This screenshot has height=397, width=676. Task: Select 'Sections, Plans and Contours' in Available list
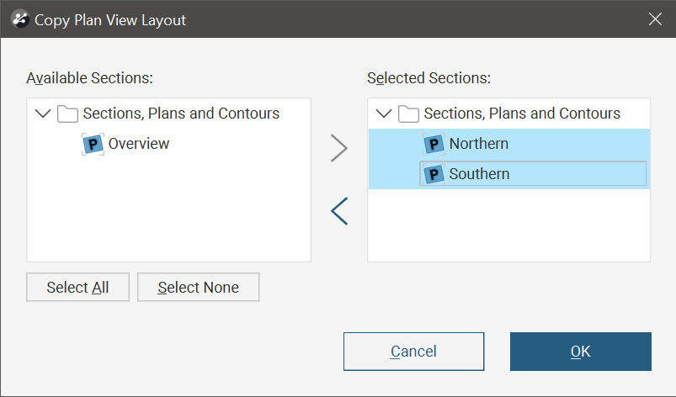[x=181, y=114]
